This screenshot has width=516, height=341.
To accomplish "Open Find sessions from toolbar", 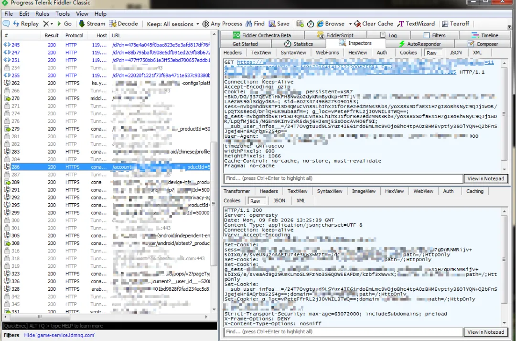I will pyautogui.click(x=255, y=24).
